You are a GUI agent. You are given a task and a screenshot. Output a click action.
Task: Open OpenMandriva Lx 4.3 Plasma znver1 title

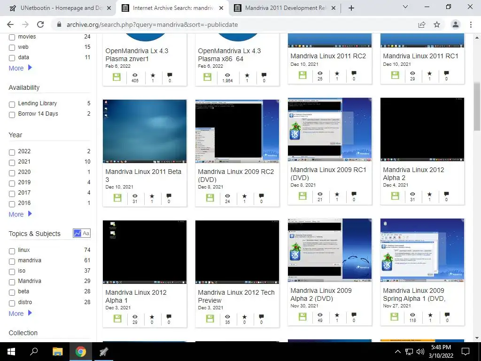[137, 55]
